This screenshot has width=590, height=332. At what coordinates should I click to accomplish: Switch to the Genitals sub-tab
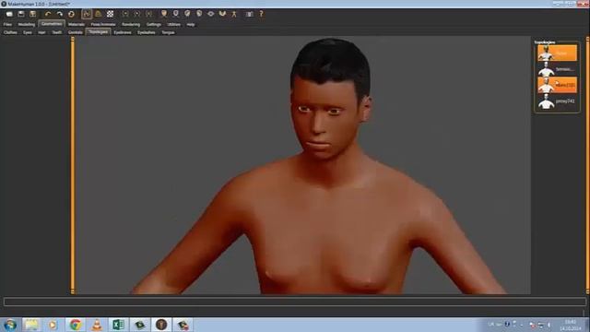[x=76, y=32]
